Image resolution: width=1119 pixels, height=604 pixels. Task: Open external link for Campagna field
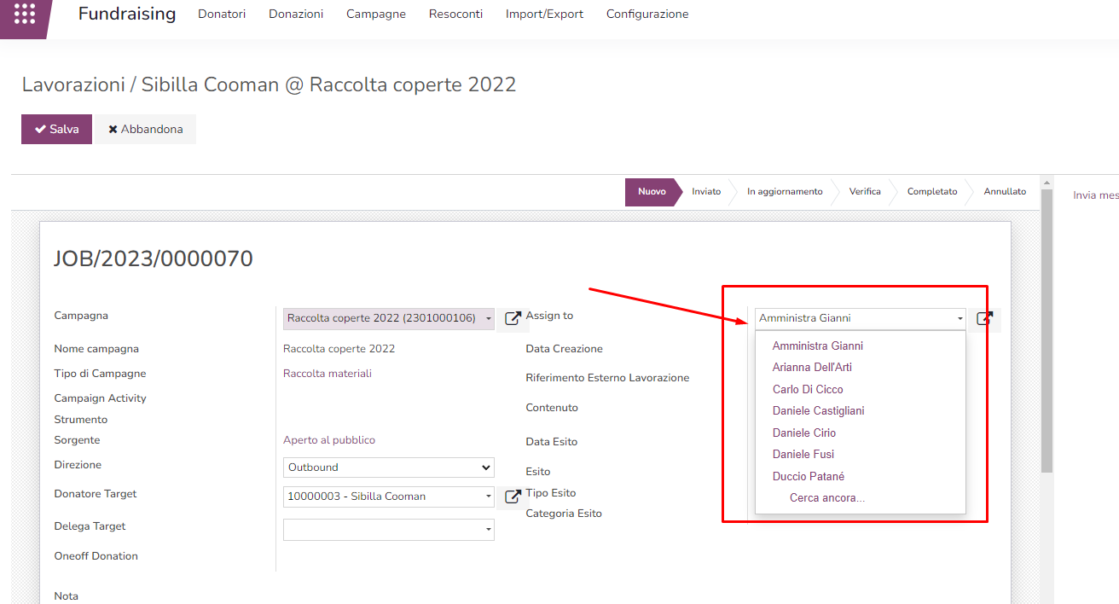tap(513, 318)
